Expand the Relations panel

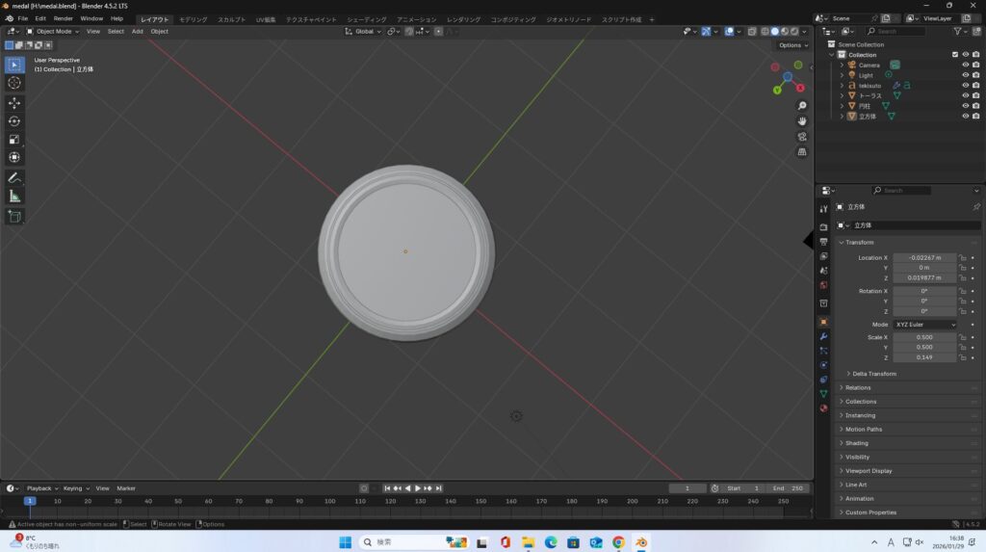tap(857, 387)
